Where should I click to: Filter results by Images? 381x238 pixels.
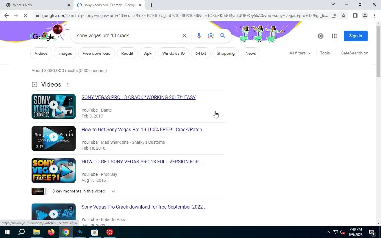pos(65,53)
